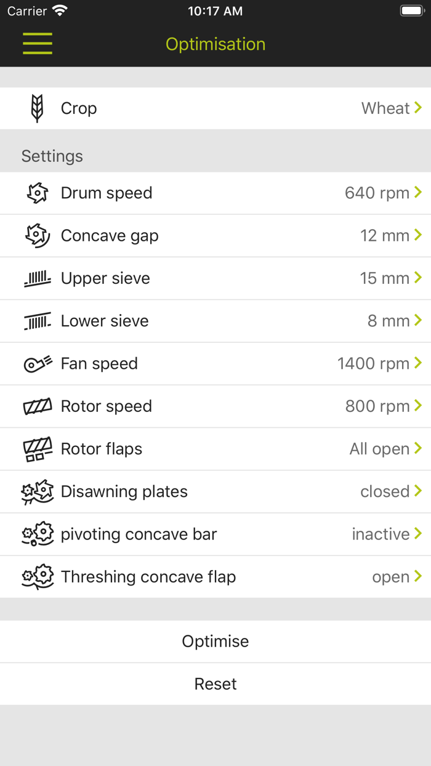
Task: Expand the 12 mm concave gap chevron
Action: tap(418, 235)
